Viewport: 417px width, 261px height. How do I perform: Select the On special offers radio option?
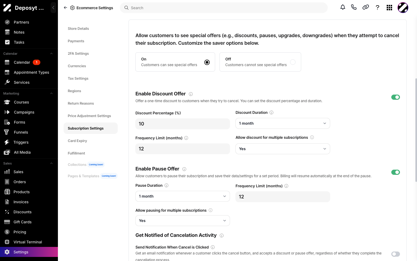tap(207, 62)
